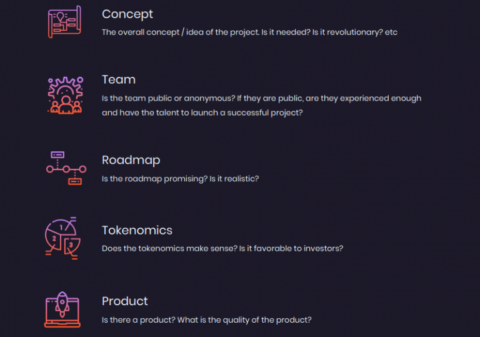Click the 'overall concept / idea' description
The width and height of the screenshot is (480, 337).
249,32
